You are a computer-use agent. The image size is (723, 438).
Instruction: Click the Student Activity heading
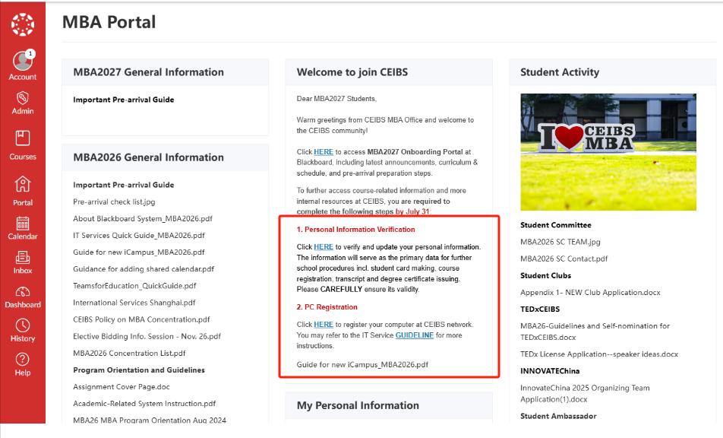pyautogui.click(x=560, y=72)
